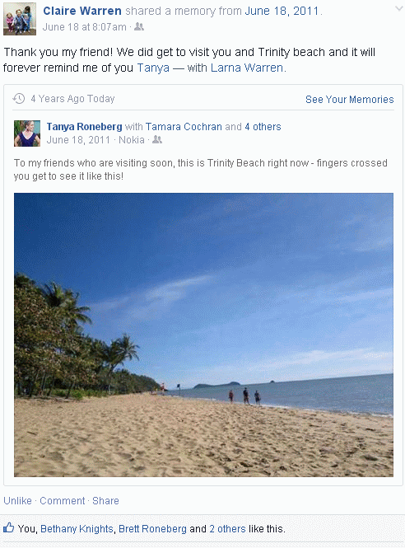The height and width of the screenshot is (548, 405).
Task: Show the 2 others who liked
Action: click(227, 529)
